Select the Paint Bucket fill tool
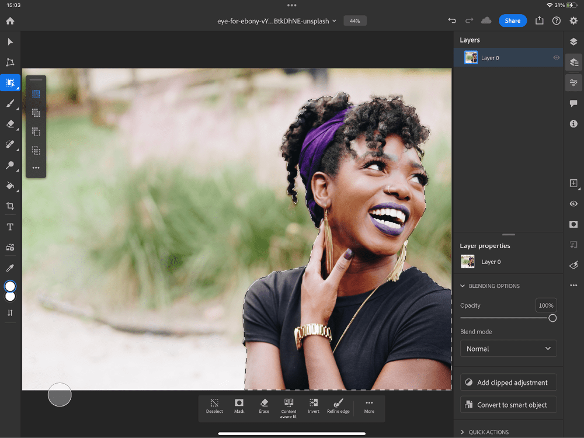 coord(10,186)
